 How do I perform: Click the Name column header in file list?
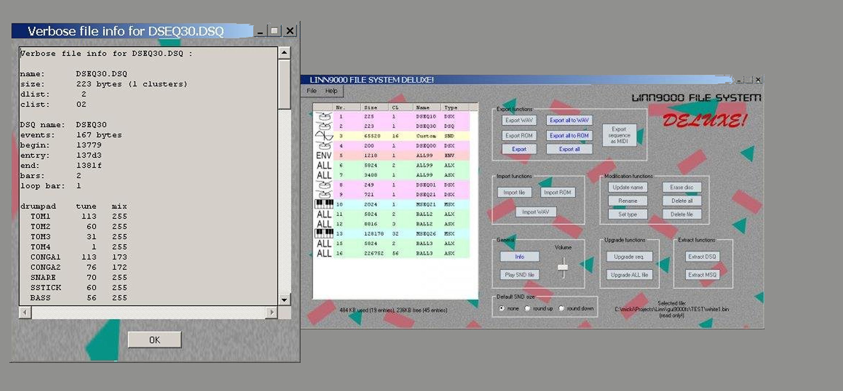coord(427,107)
